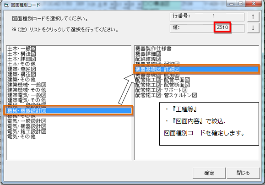
Task: Select 電気・その他 in left list
Action: click(x=22, y=136)
